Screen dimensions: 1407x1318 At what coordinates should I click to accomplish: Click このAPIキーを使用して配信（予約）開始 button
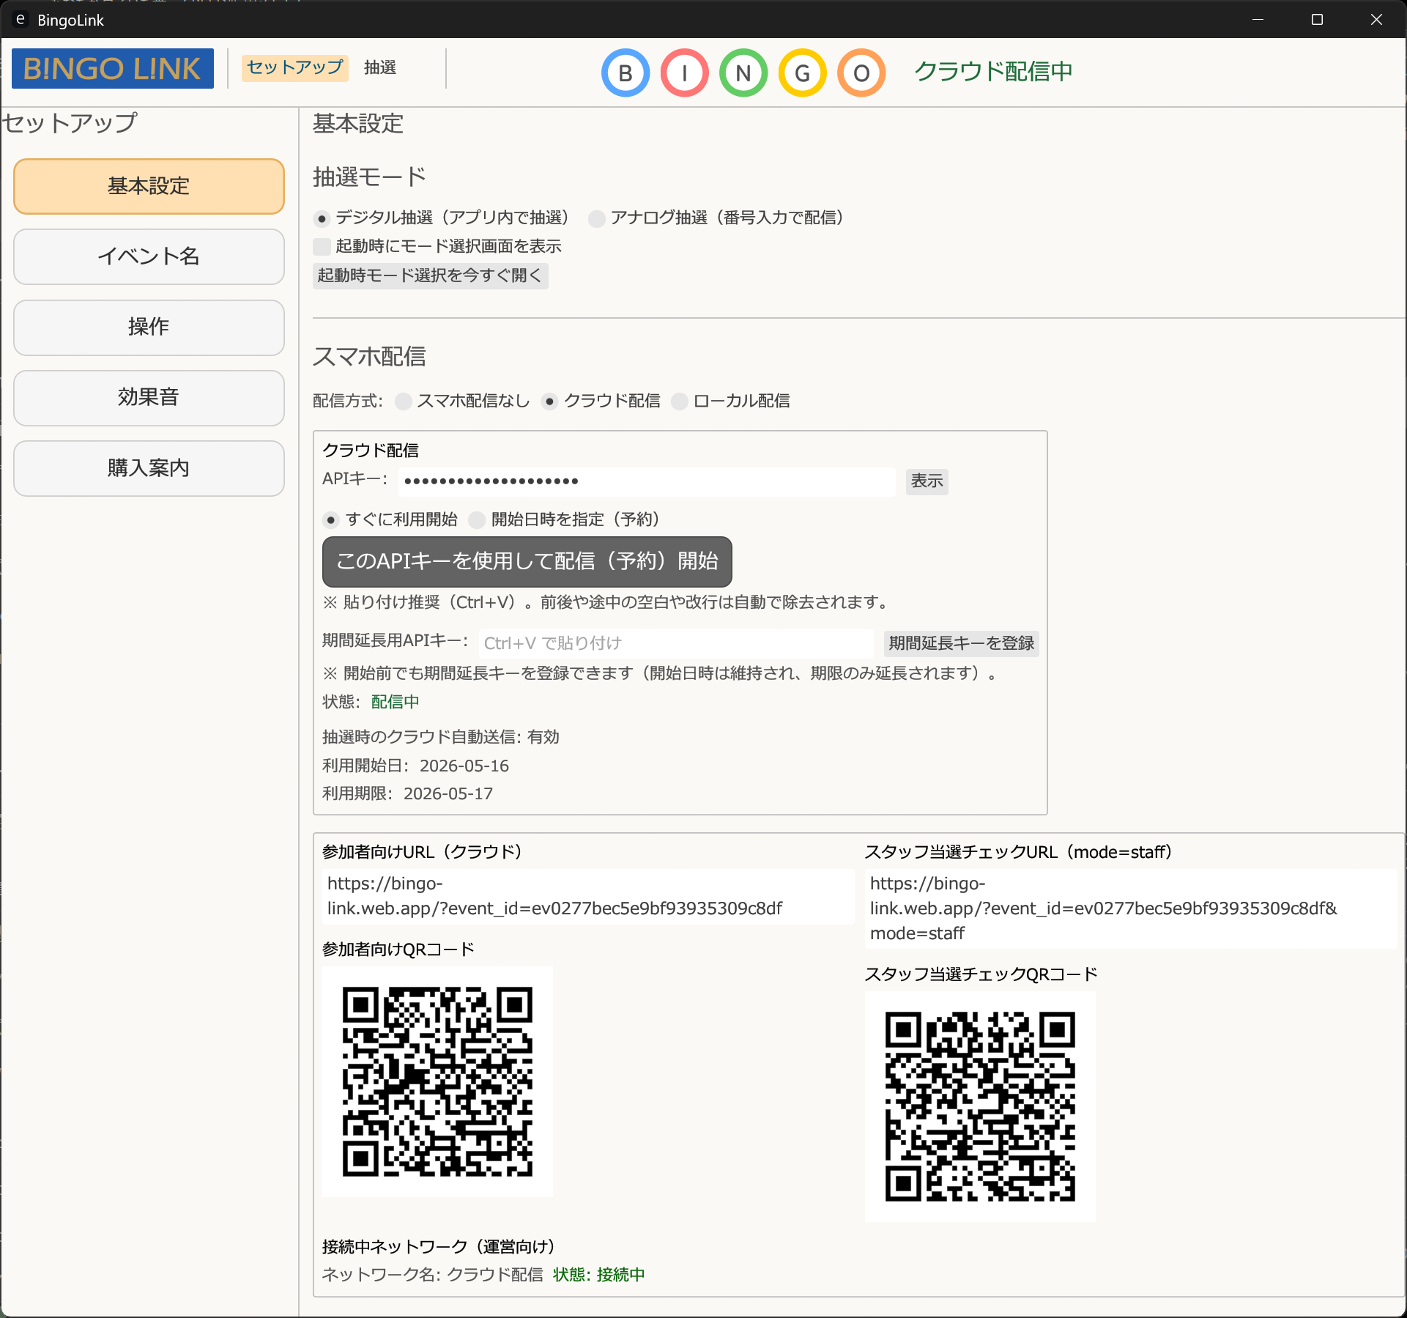coord(527,561)
